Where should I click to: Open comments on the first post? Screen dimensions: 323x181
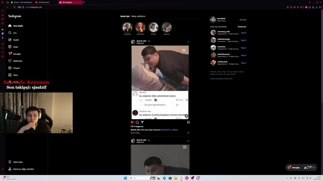coord(137,122)
